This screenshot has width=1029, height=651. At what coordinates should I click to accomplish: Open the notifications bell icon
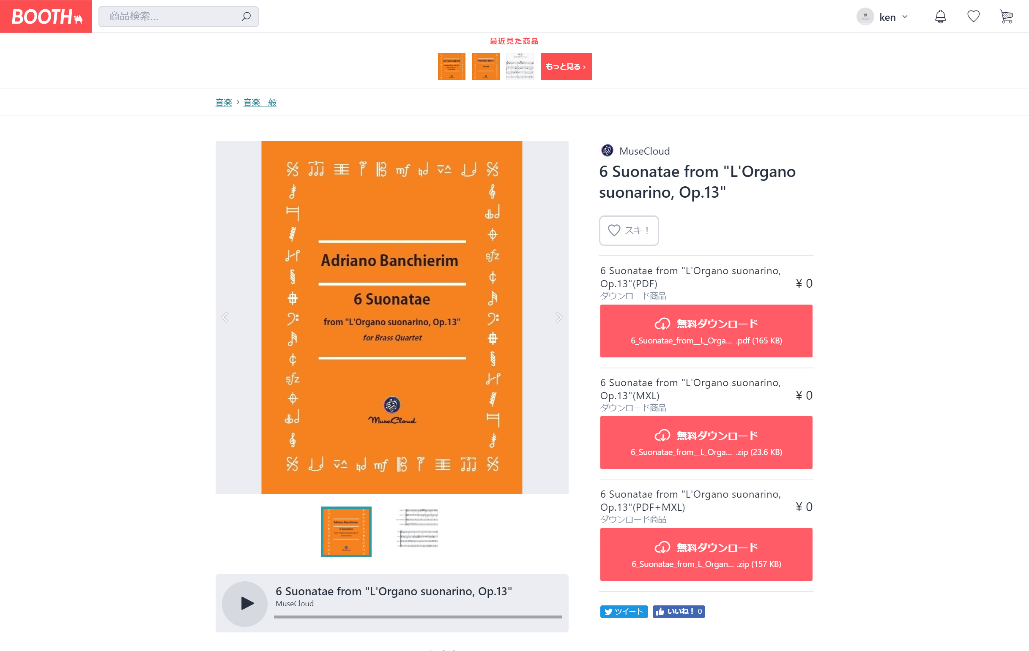coord(940,16)
